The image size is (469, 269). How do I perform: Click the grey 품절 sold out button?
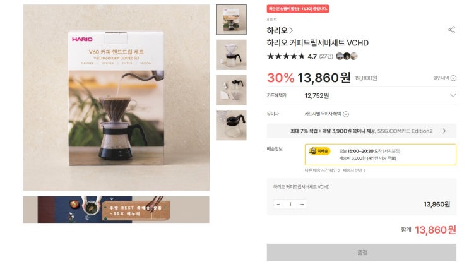tap(361, 253)
